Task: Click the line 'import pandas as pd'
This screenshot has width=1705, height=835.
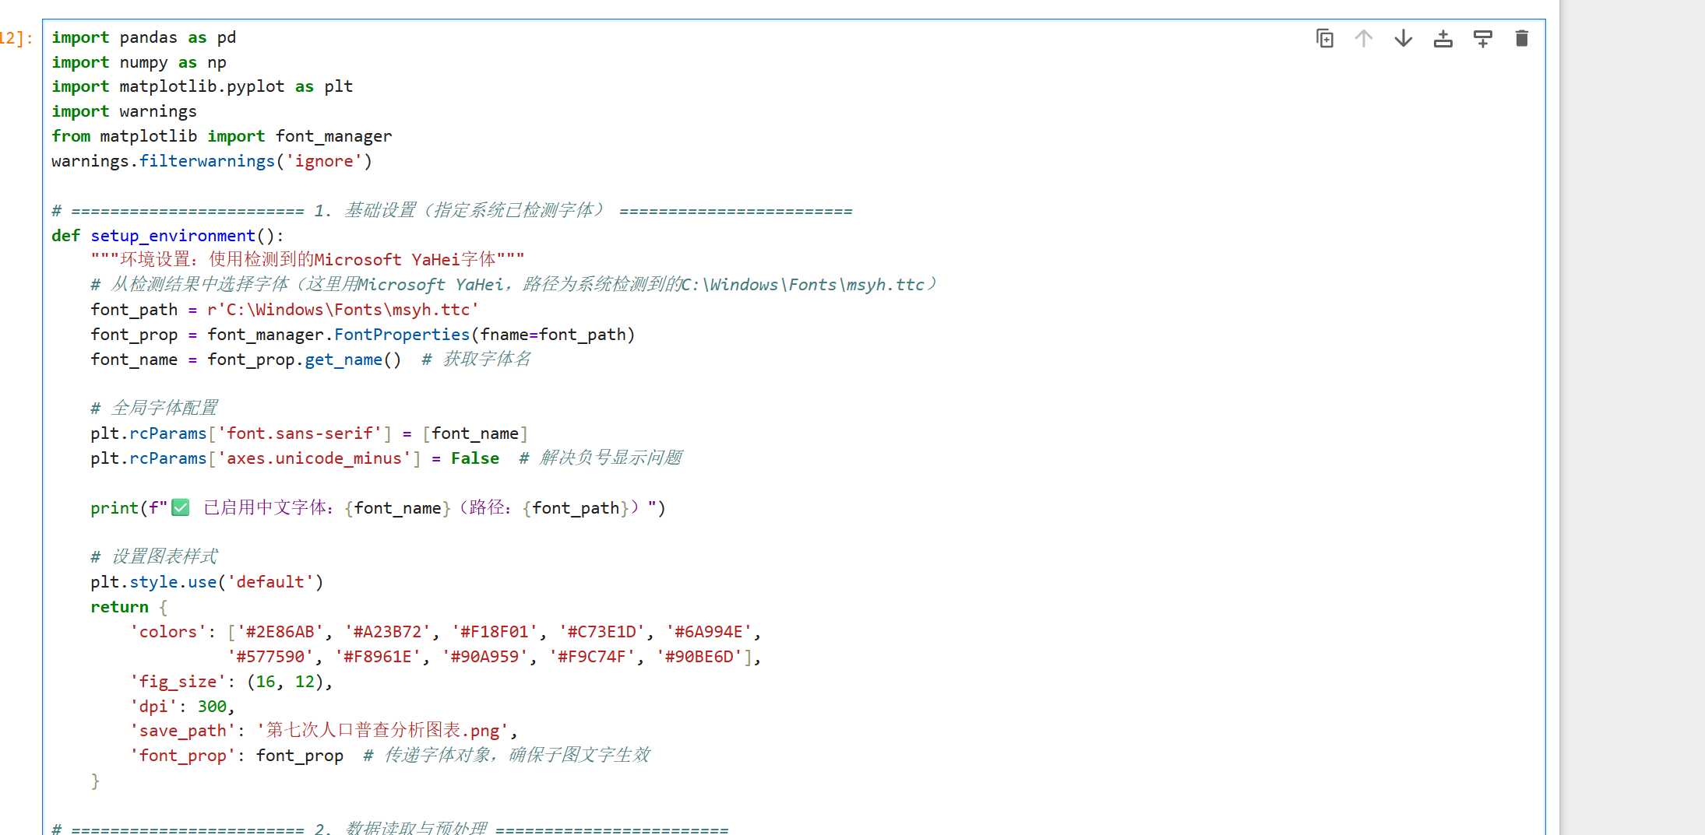Action: tap(143, 37)
